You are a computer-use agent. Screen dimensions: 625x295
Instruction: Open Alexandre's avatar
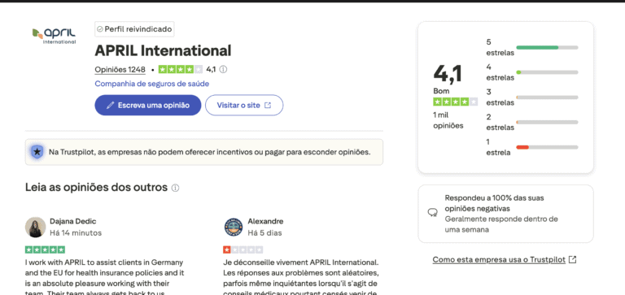[x=234, y=228]
